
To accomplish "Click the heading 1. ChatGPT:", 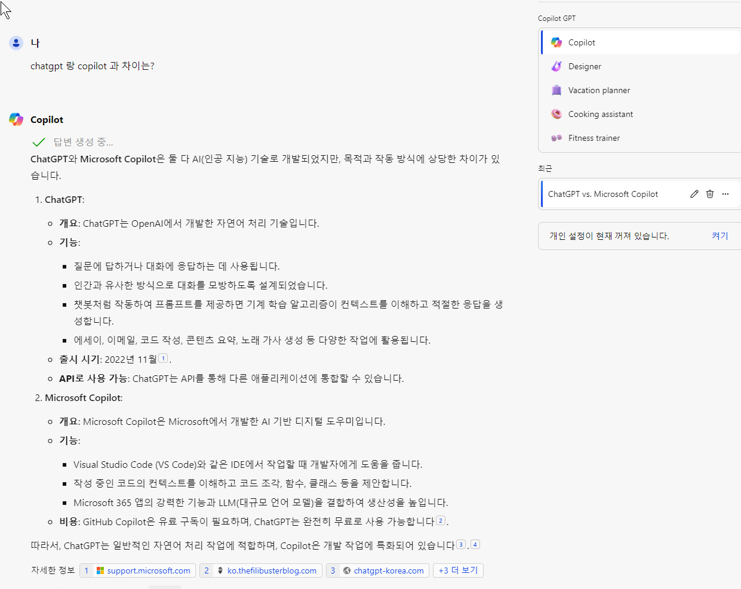I will pyautogui.click(x=60, y=199).
